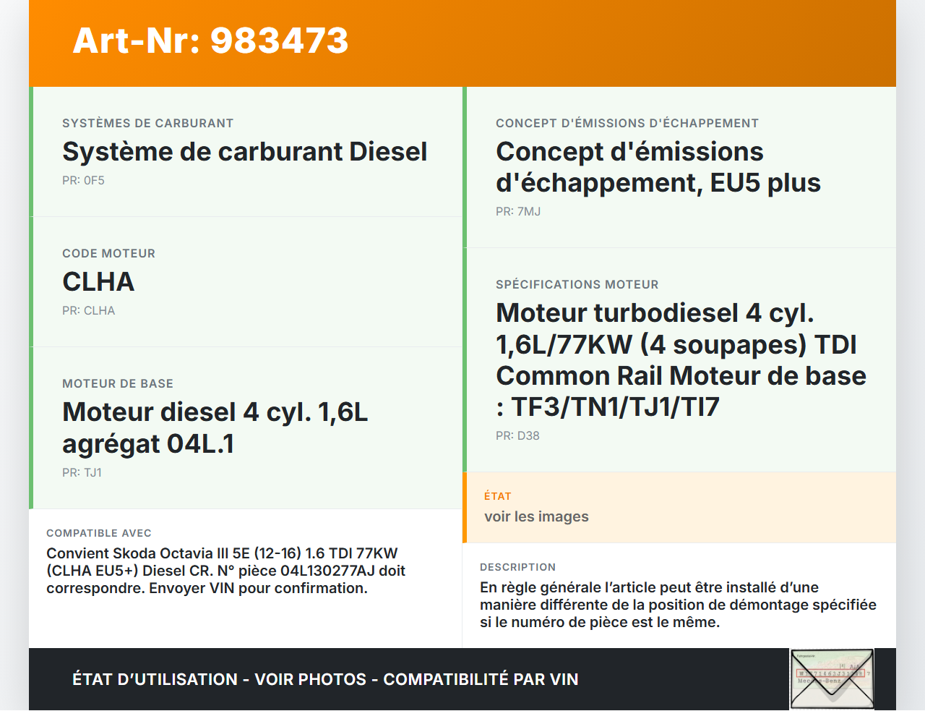Viewport: 925px width, 711px height.
Task: Click the PR: TJ1 code
Action: click(82, 473)
